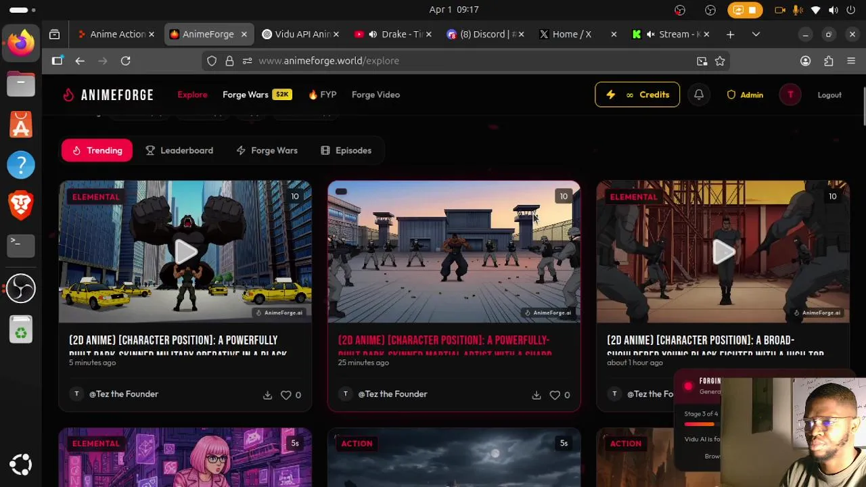Open the Firefox account icon

coord(805,61)
